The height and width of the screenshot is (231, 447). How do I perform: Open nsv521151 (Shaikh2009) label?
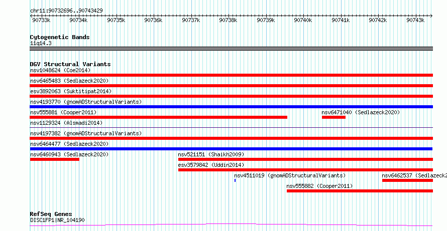tap(211, 154)
